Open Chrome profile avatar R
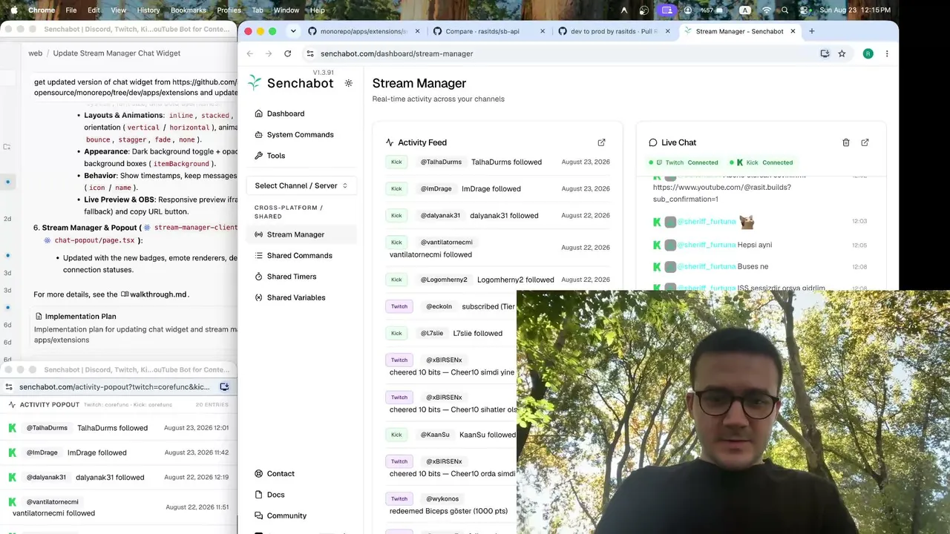950x534 pixels. pos(868,53)
